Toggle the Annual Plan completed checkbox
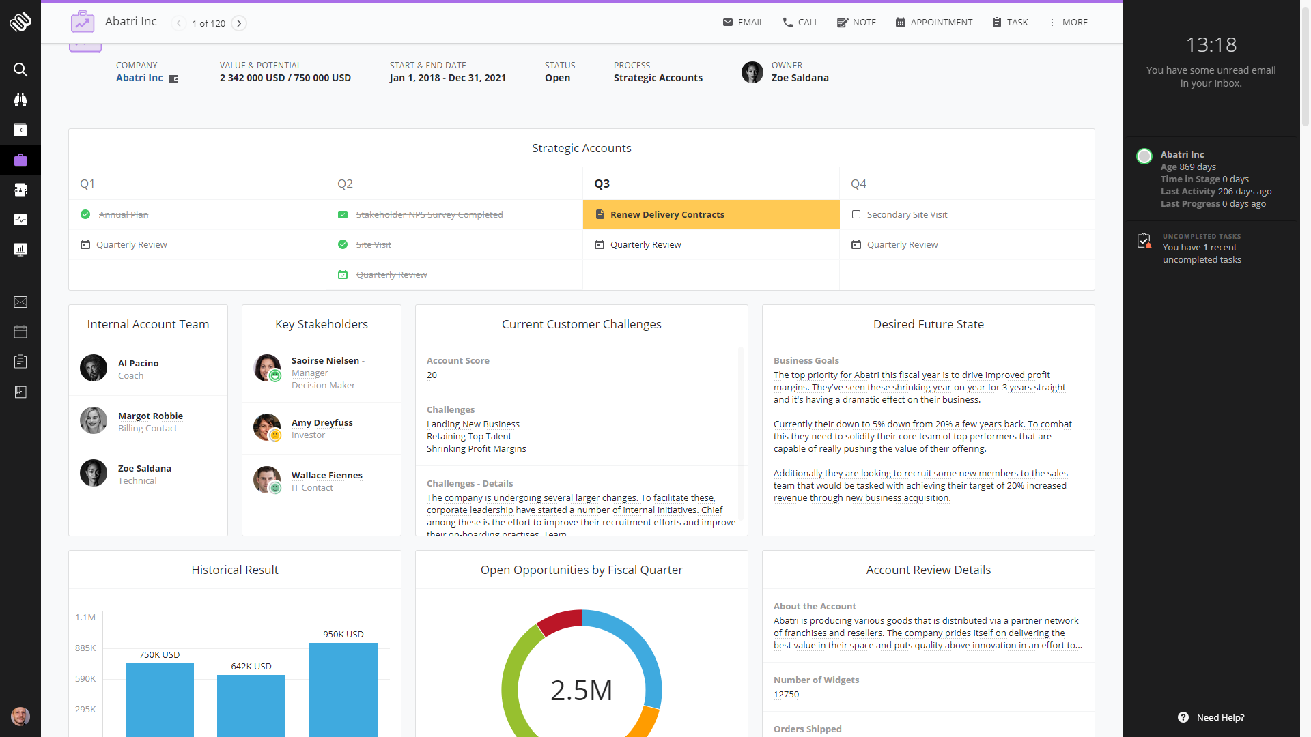This screenshot has height=737, width=1311. [85, 214]
